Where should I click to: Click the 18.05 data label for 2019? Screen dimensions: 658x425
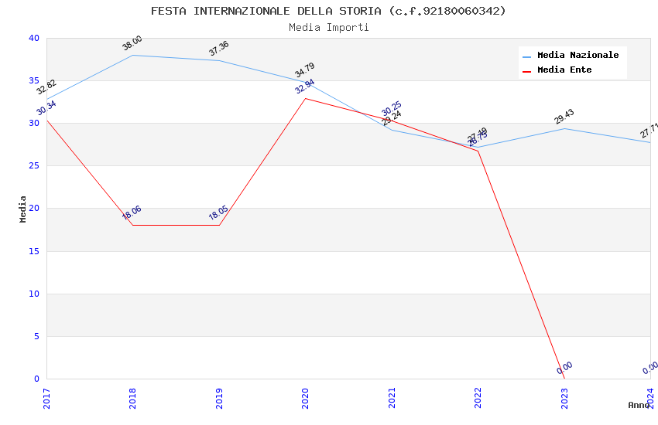click(218, 213)
